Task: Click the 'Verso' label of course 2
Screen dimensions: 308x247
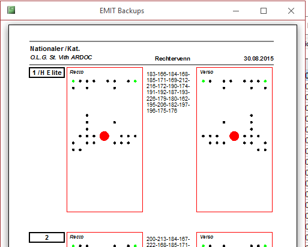Action: [207, 237]
